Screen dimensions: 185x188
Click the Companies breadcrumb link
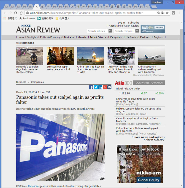[37, 82]
